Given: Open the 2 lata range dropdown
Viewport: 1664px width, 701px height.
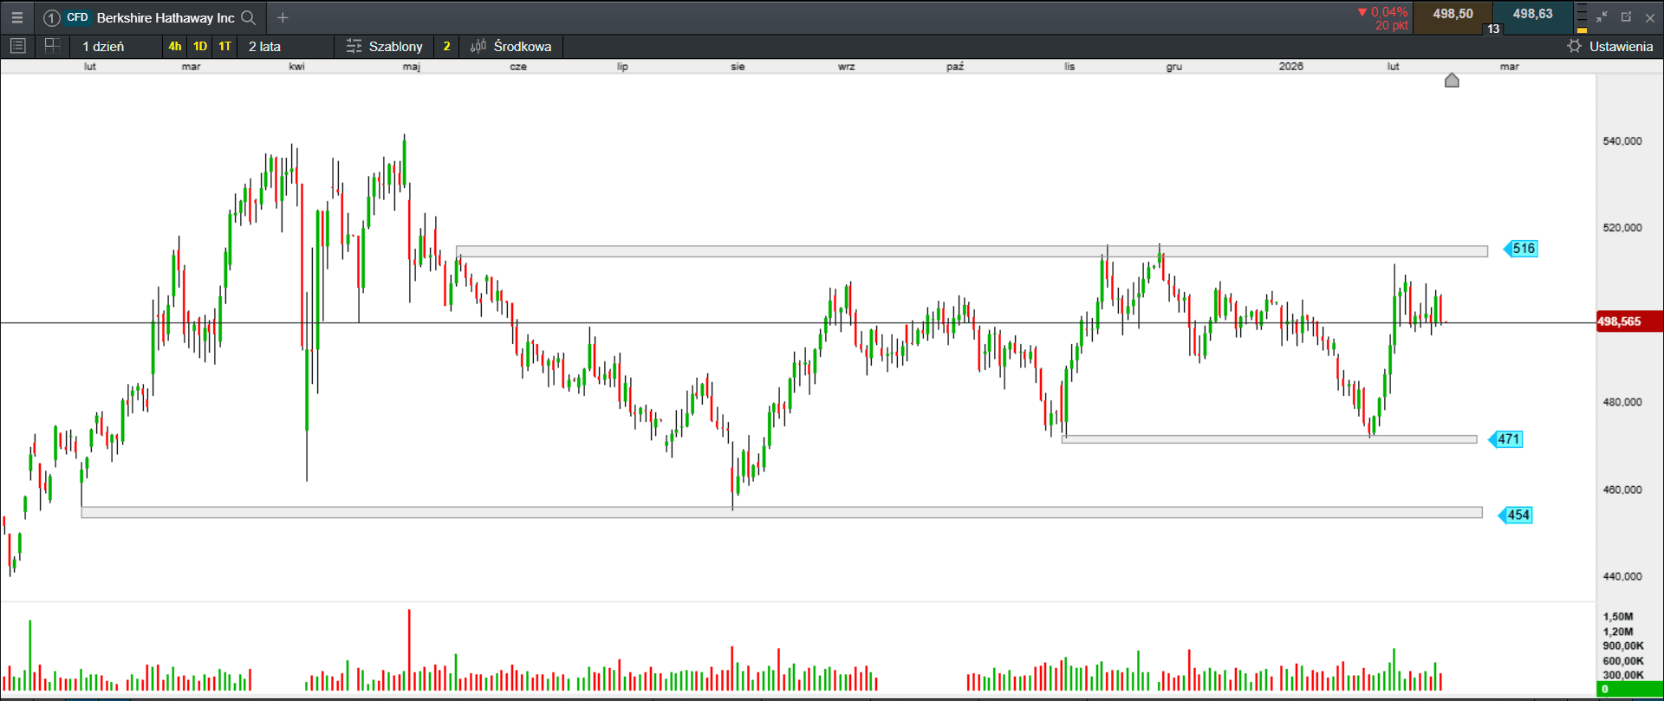Looking at the screenshot, I should click(x=264, y=46).
